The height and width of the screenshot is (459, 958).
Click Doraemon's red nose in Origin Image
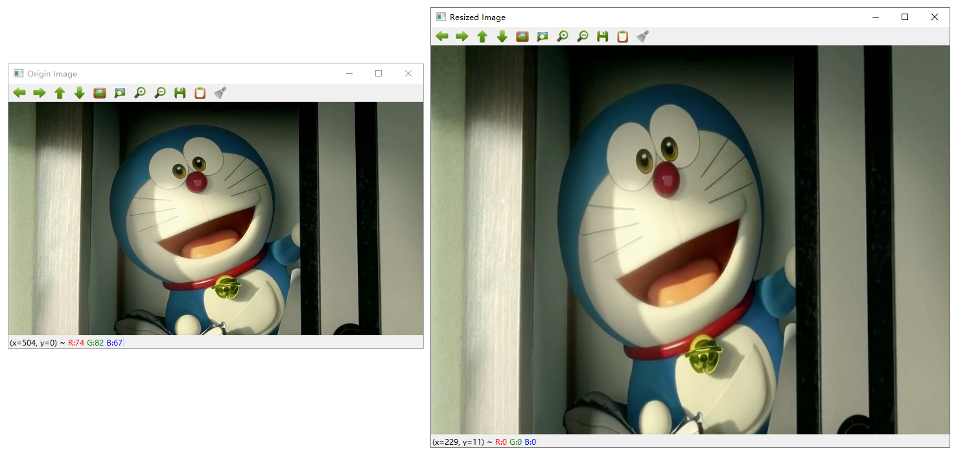click(197, 182)
